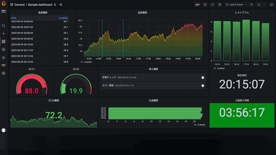This screenshot has width=276, height=155.
Task: Click the dashboard grid icon beside General
Action: (12, 5)
